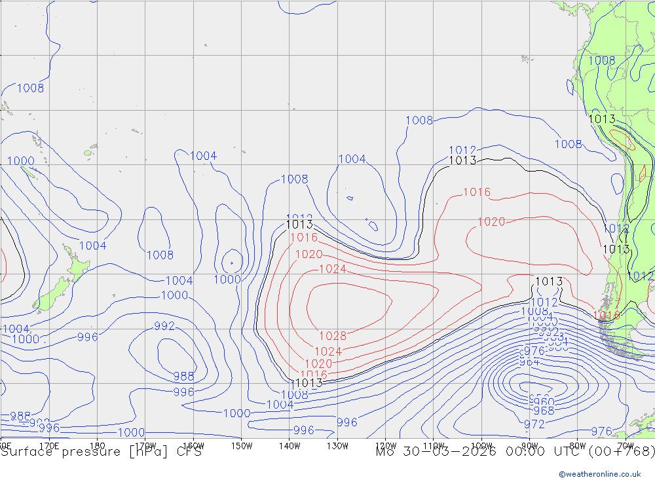This screenshot has height=480, width=655.
Task: Click the 992 label above the 988 low
Action: 164,326
